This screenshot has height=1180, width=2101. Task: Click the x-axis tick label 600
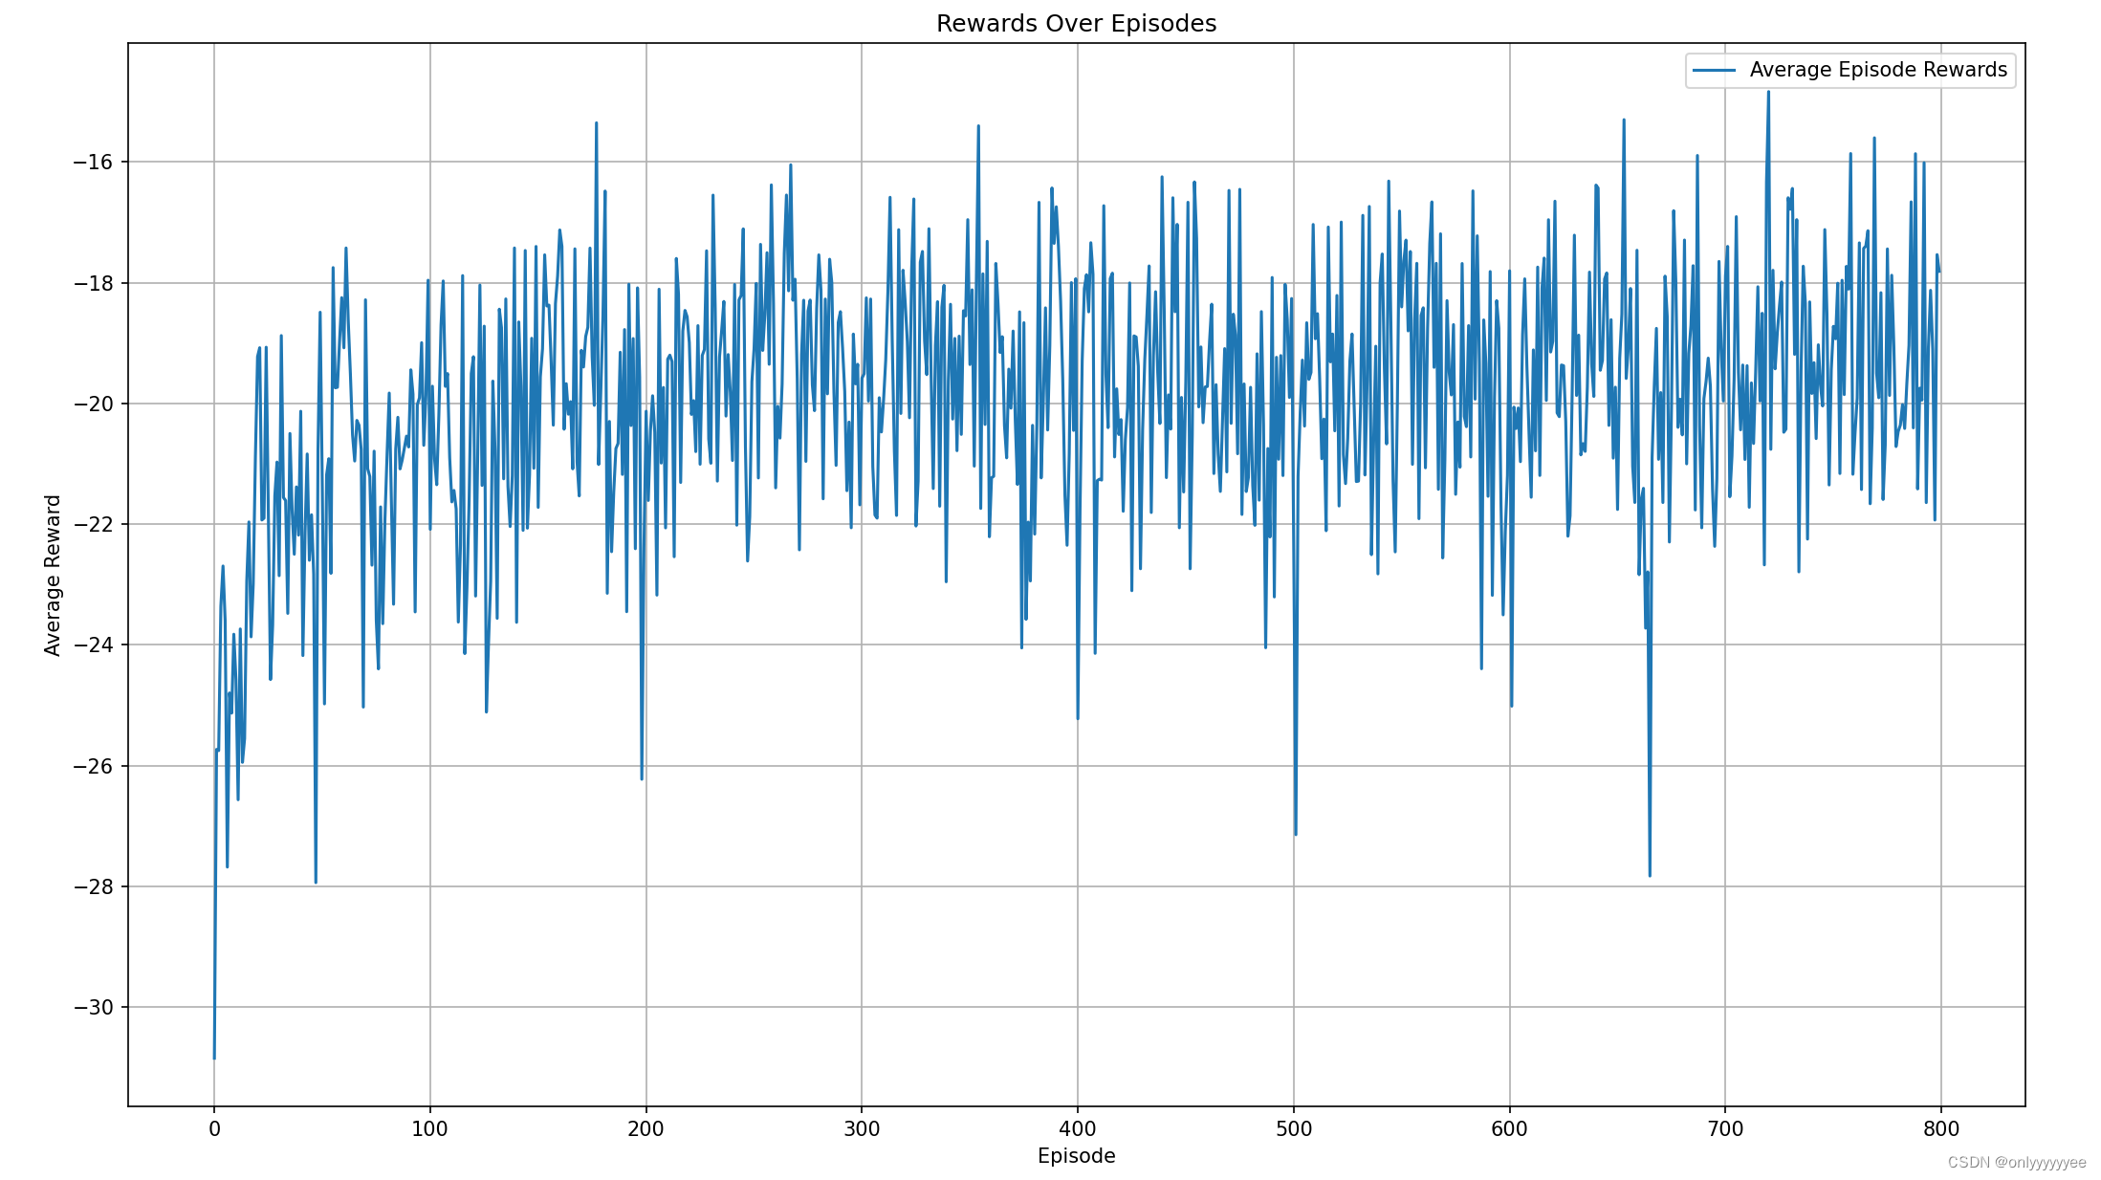click(1509, 1128)
